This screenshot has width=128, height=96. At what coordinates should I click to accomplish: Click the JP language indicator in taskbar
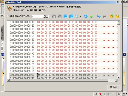click(96, 94)
